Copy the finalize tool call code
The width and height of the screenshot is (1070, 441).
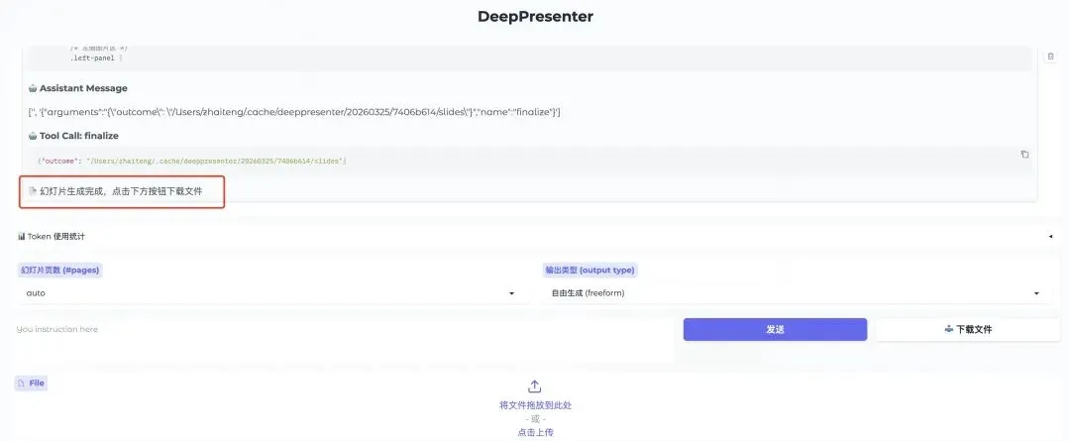click(1024, 155)
